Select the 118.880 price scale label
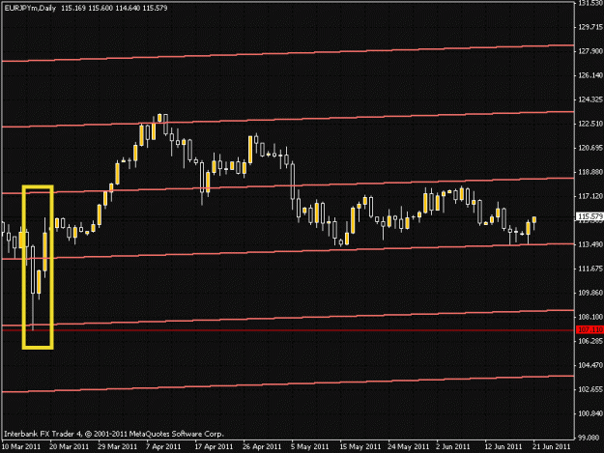Image resolution: width=604 pixels, height=453 pixels. 590,172
